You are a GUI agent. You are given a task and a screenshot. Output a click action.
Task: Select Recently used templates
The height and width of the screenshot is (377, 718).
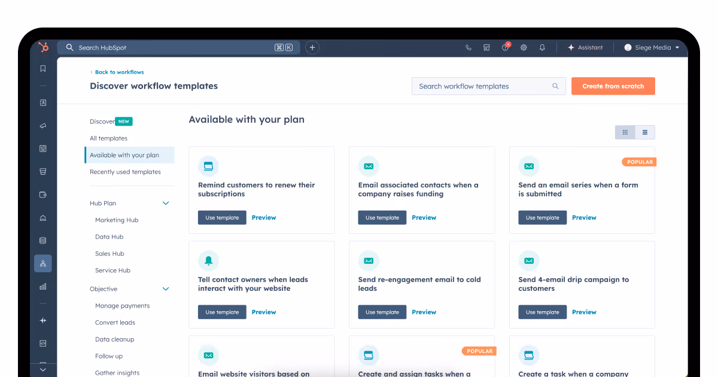[x=125, y=172]
